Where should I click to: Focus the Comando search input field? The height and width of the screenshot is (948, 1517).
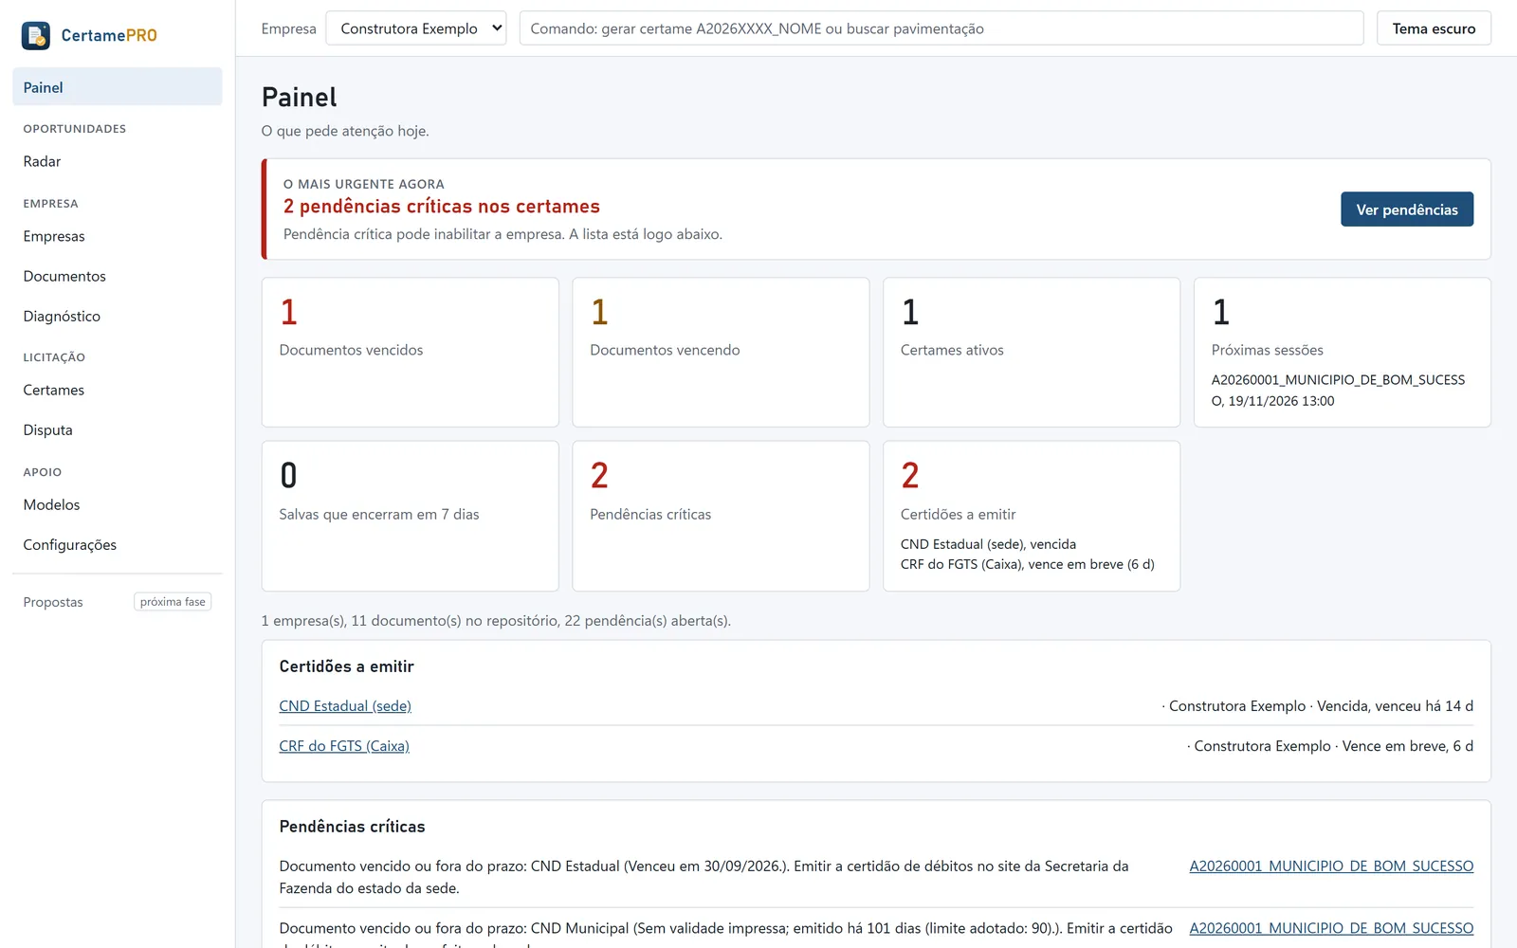click(941, 28)
